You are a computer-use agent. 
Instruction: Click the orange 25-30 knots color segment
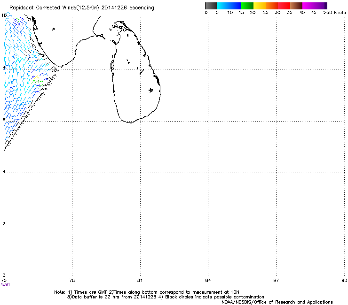pos(272,6)
